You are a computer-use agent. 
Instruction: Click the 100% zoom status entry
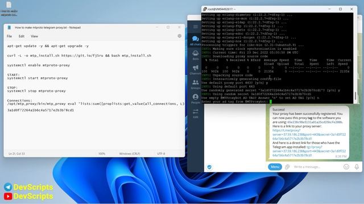pyautogui.click(x=102, y=154)
